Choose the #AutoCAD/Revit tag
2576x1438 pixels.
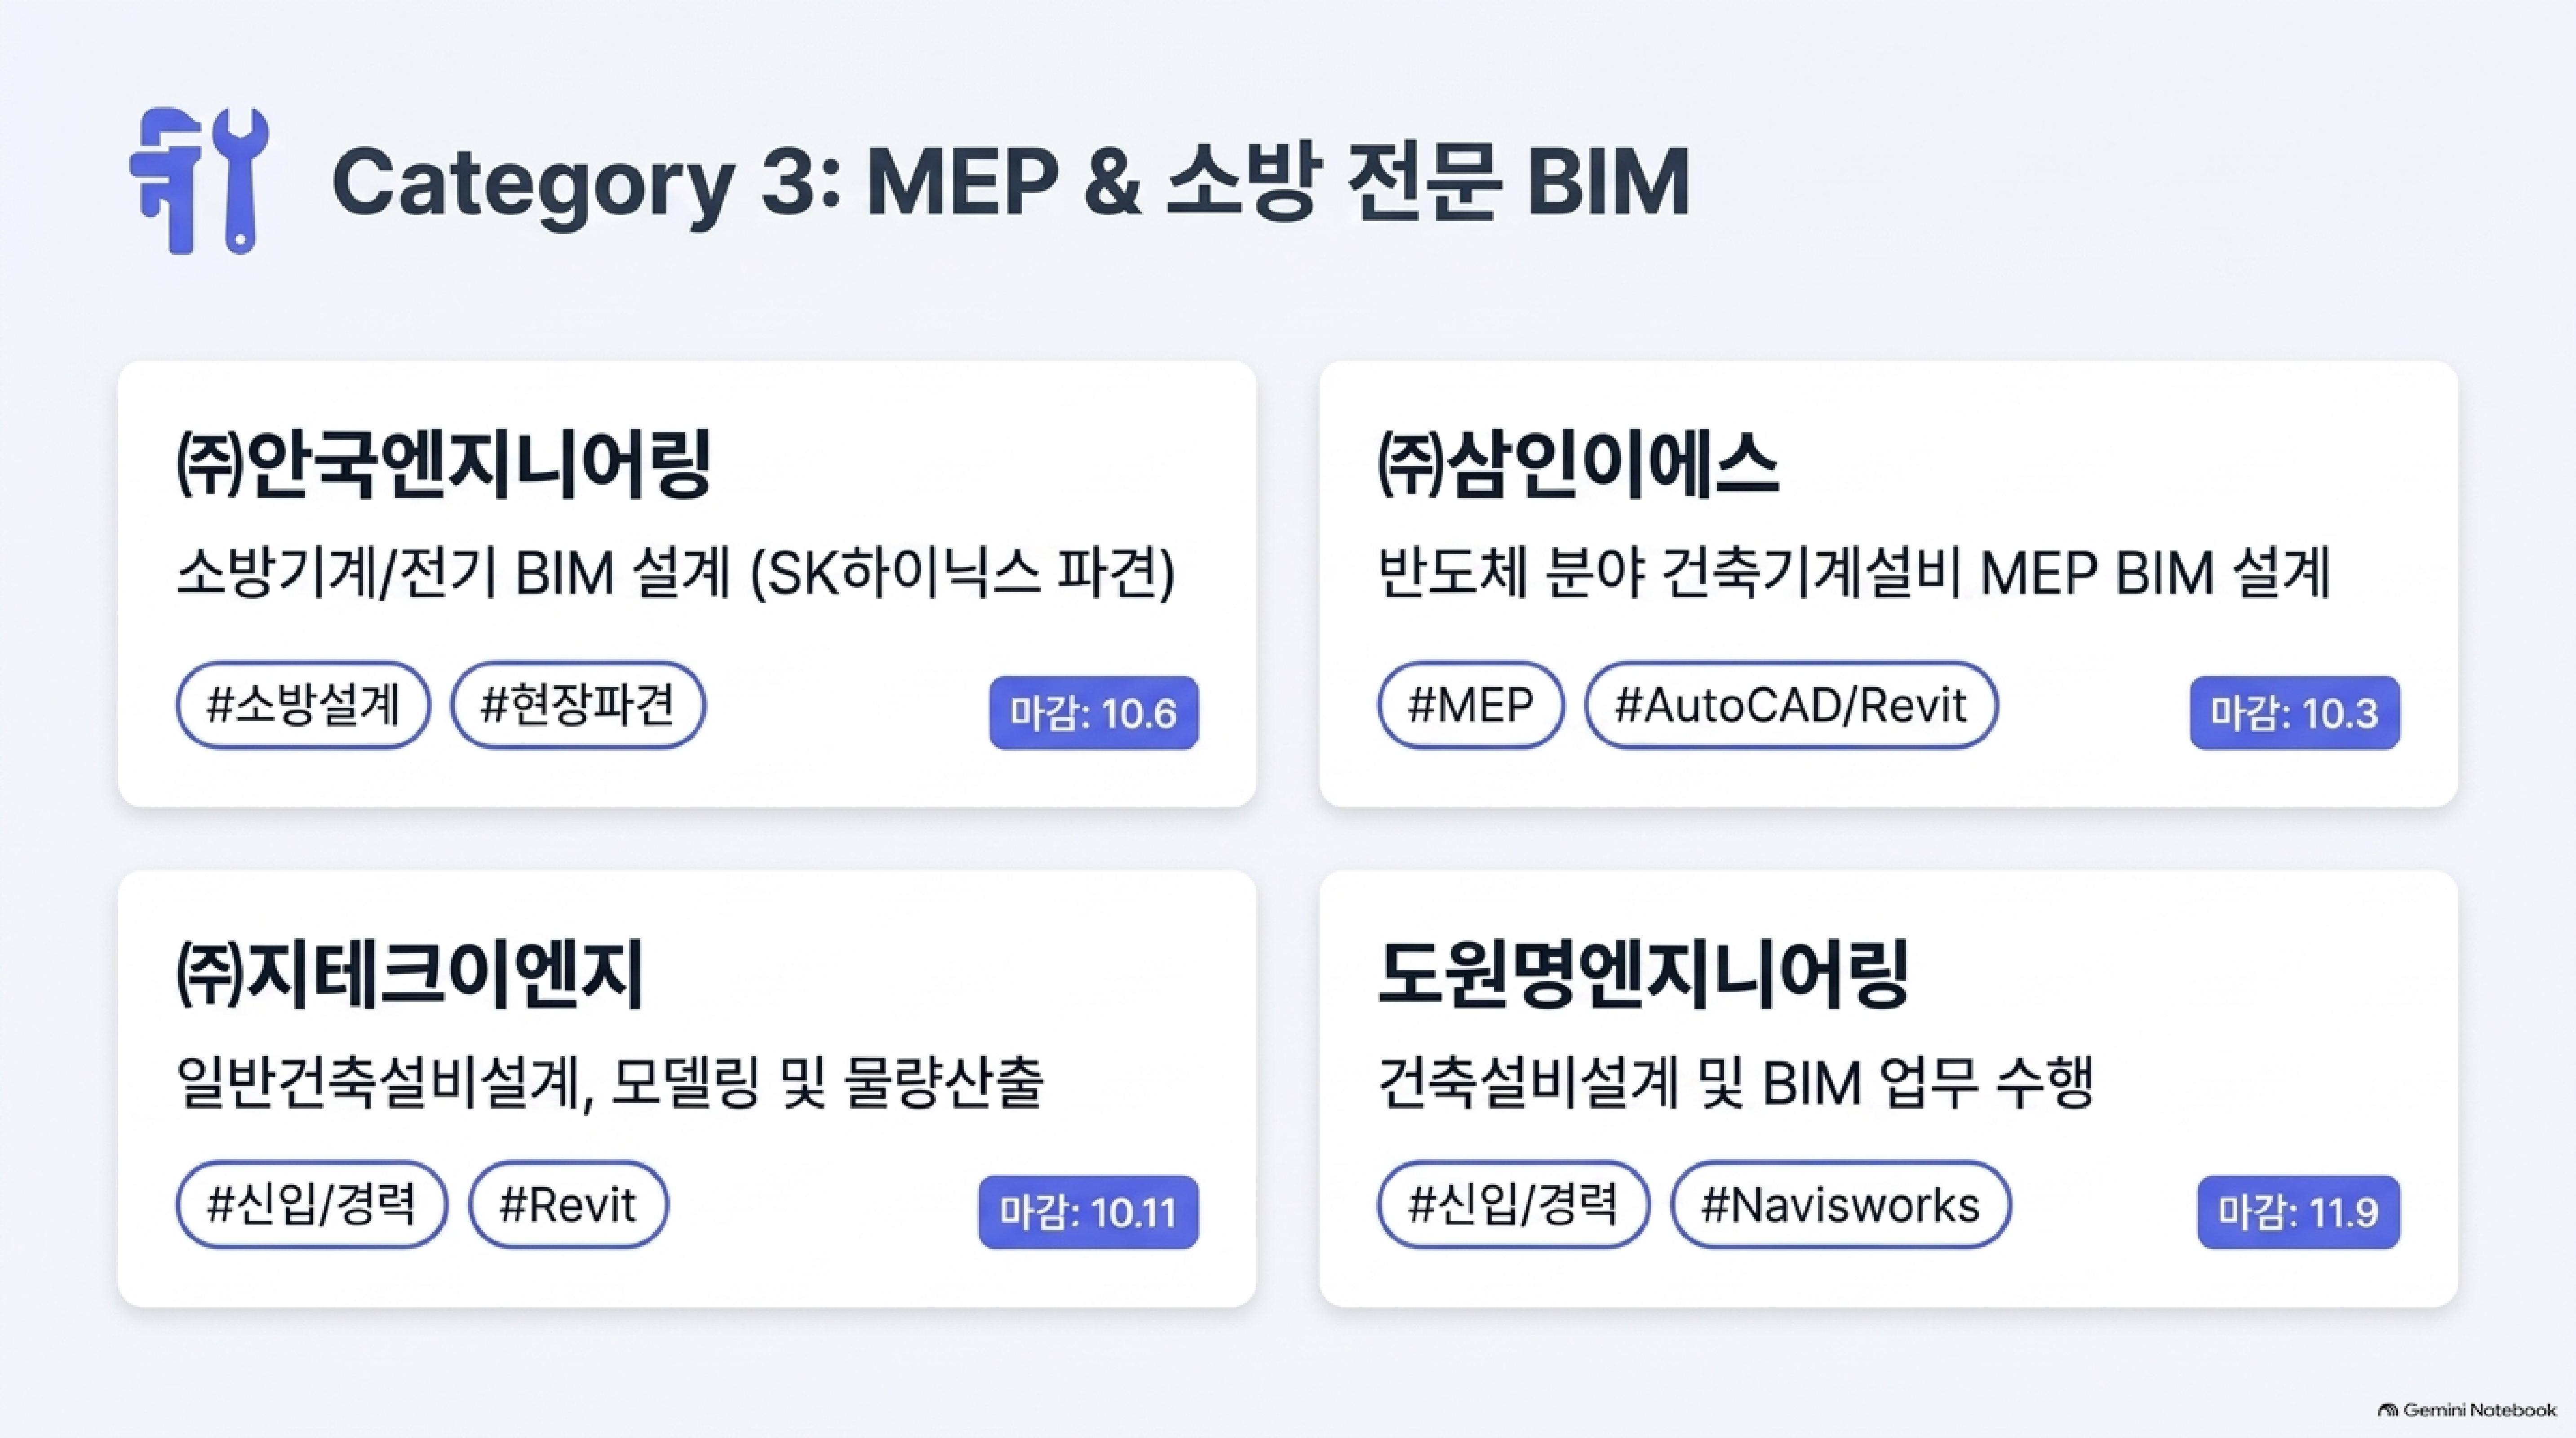coord(1791,705)
